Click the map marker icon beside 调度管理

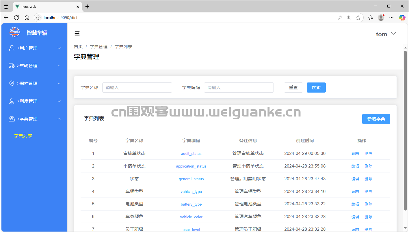tap(12, 101)
